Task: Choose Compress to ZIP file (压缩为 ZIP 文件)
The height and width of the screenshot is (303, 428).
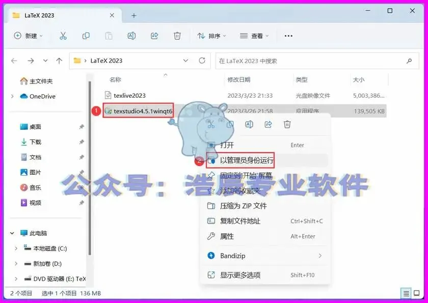Action: 266,206
